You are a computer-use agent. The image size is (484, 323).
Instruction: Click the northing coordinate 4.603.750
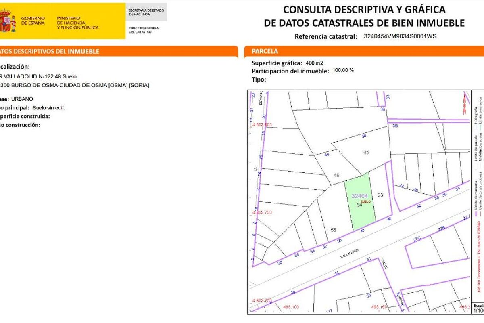coord(261,212)
